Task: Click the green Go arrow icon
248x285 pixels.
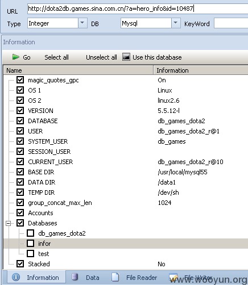Action: [x=16, y=57]
